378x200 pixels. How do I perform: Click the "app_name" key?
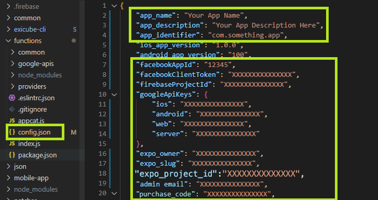156,16
